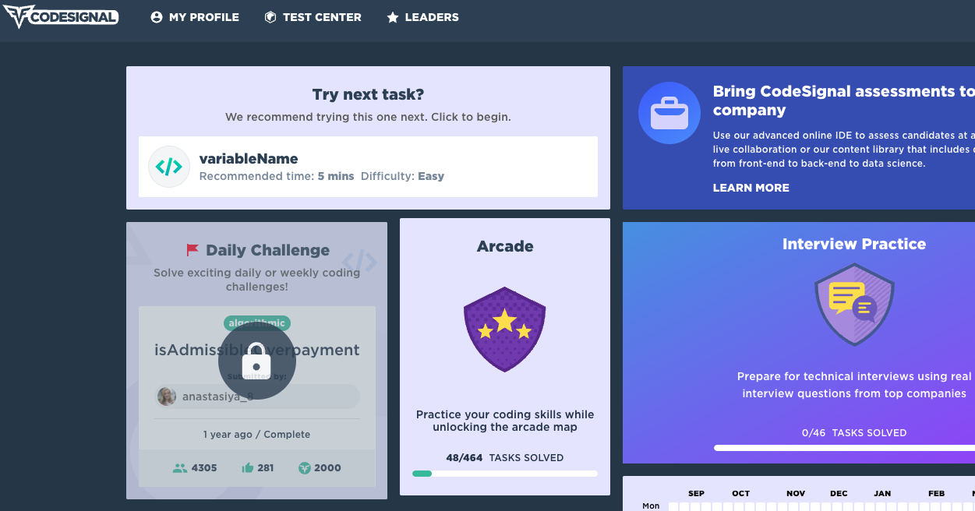Click the My Profile person icon
975x511 pixels.
(x=157, y=17)
